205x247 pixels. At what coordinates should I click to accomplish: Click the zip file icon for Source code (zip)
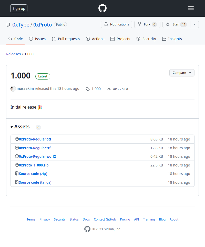point(17,174)
